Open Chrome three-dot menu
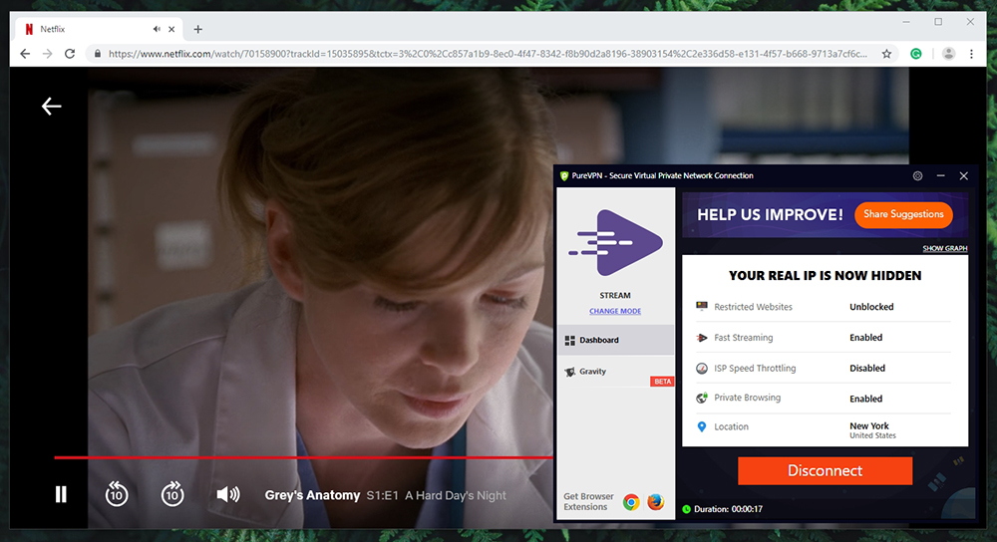 [971, 54]
